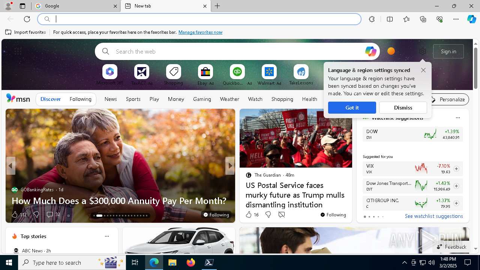480x270 pixels.
Task: Open the Money category
Action: coord(176,99)
